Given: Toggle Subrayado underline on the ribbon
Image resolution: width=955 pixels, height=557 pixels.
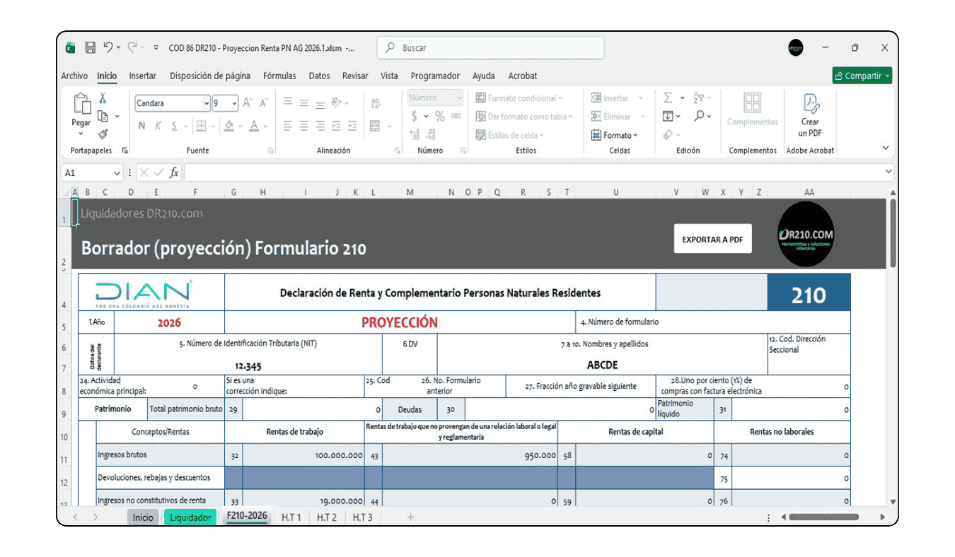Looking at the screenshot, I should tap(173, 126).
